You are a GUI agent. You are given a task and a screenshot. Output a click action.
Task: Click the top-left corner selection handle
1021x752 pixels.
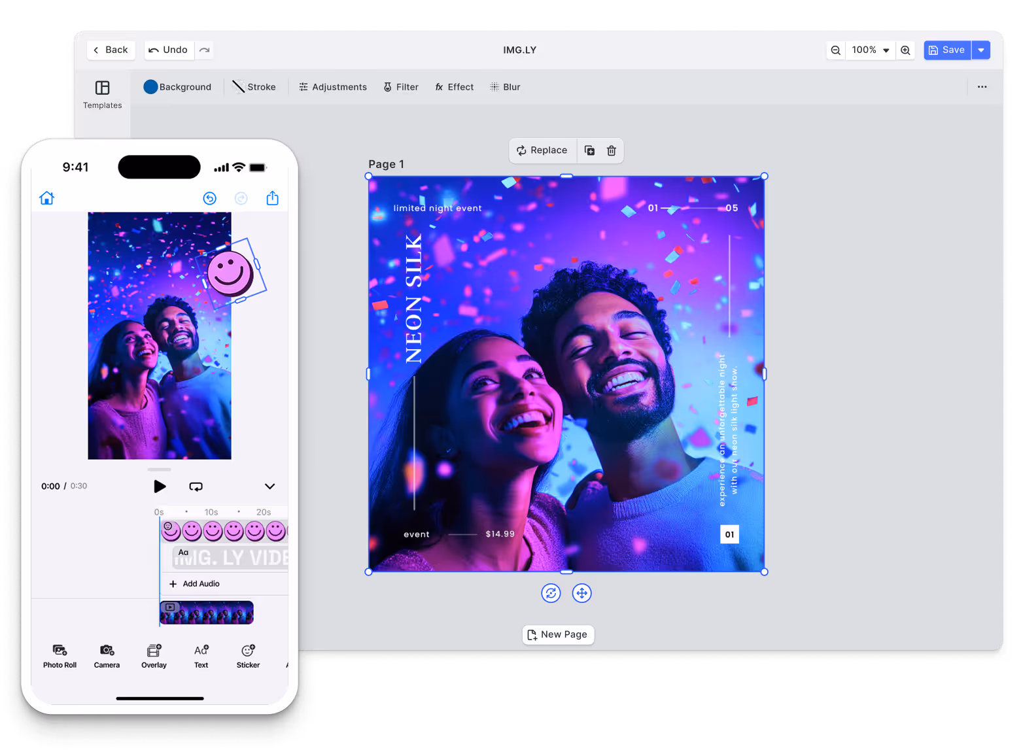point(368,176)
